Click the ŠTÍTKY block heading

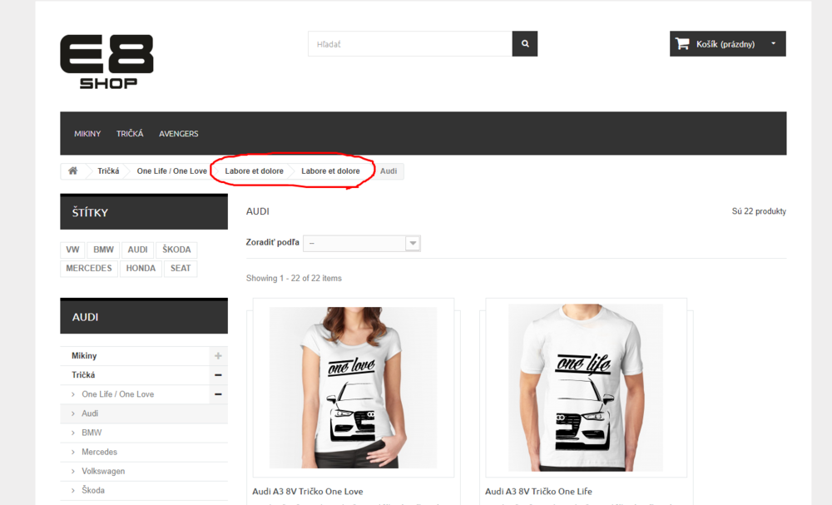(144, 212)
